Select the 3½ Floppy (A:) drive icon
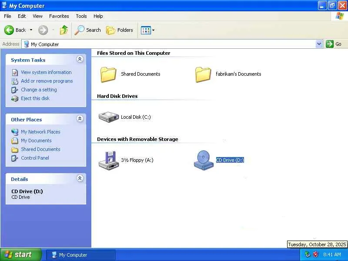Screen dimensions: 348x261 pyautogui.click(x=108, y=161)
